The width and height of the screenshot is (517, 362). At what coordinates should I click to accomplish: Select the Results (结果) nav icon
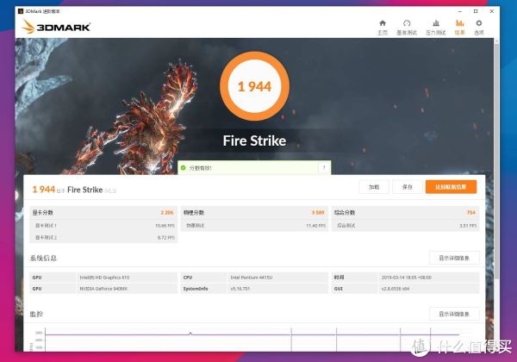tap(459, 26)
